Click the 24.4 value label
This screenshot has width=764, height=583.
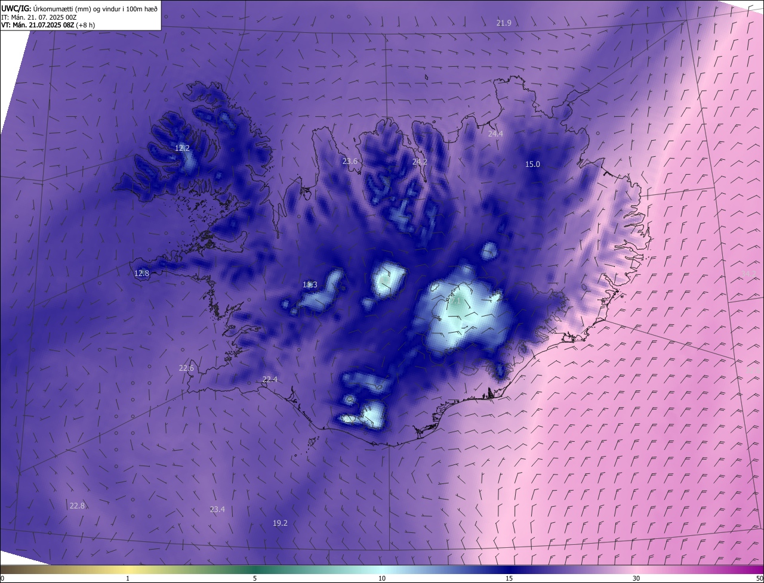coord(495,134)
